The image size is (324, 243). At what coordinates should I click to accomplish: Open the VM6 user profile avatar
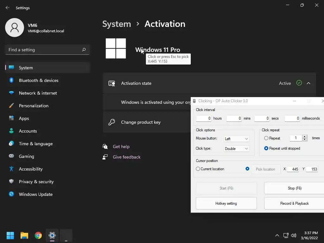[x=15, y=28]
